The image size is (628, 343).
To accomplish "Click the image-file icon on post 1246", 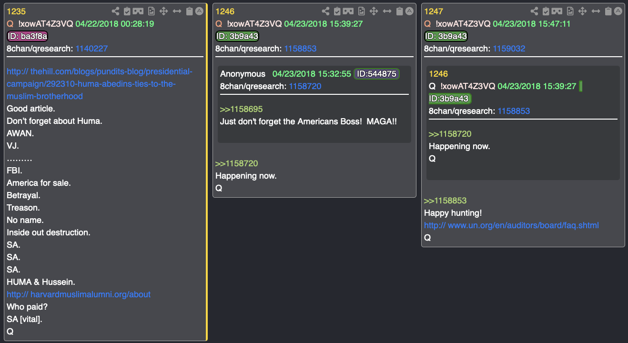I will [362, 11].
